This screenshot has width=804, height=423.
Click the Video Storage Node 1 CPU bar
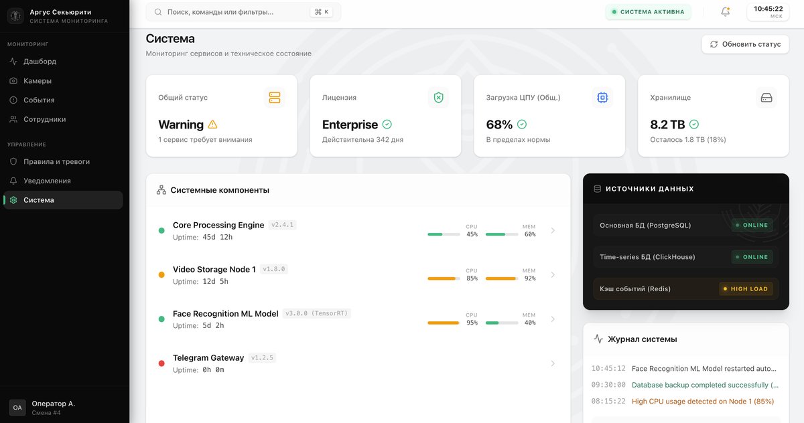point(444,278)
